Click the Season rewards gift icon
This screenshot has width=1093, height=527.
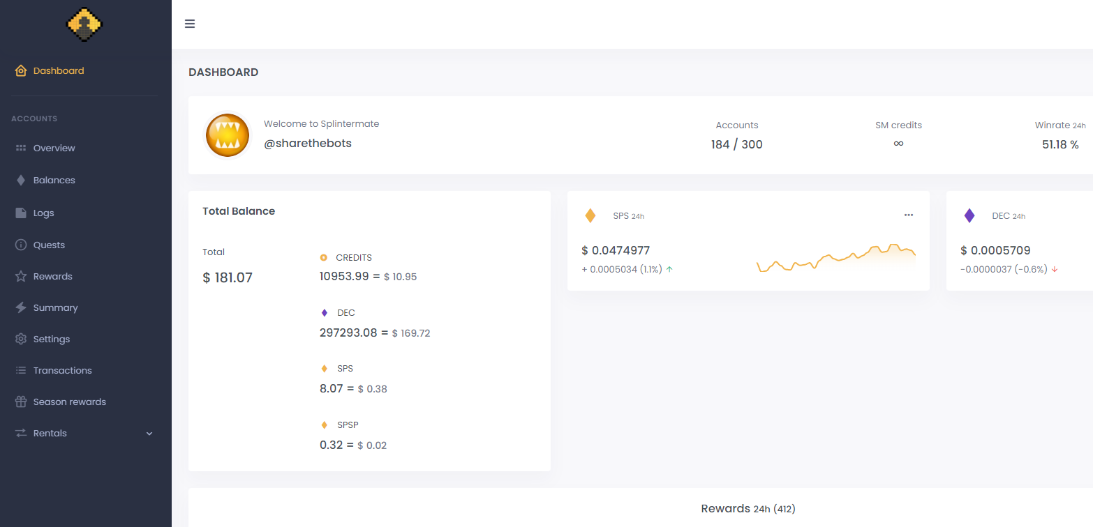point(21,402)
